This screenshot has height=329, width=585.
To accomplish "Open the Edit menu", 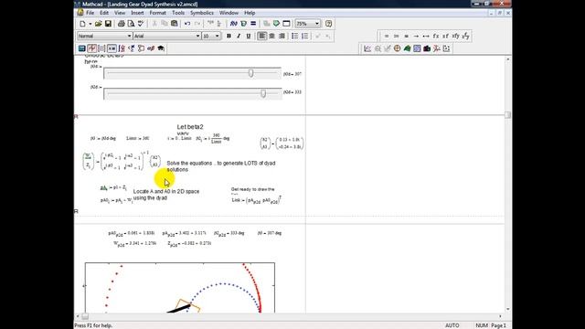I will click(x=104, y=13).
